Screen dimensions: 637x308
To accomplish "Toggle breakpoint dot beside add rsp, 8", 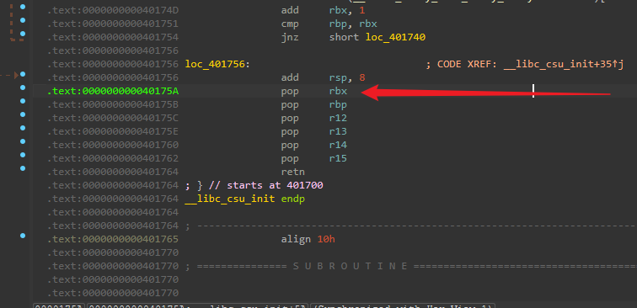I will click(23, 74).
